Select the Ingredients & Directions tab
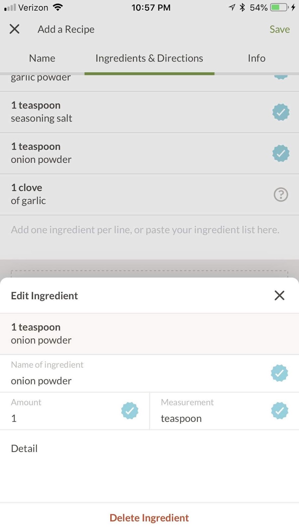 tap(149, 58)
